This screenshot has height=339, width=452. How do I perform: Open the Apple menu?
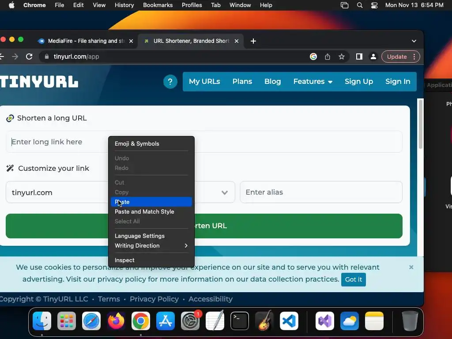click(11, 5)
